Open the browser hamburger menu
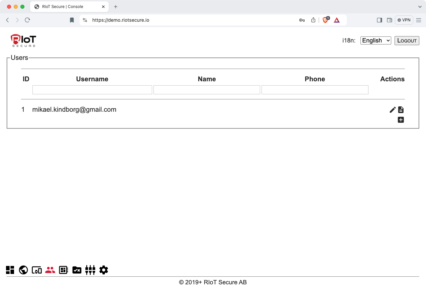Image resolution: width=426 pixels, height=286 pixels. pyautogui.click(x=419, y=20)
